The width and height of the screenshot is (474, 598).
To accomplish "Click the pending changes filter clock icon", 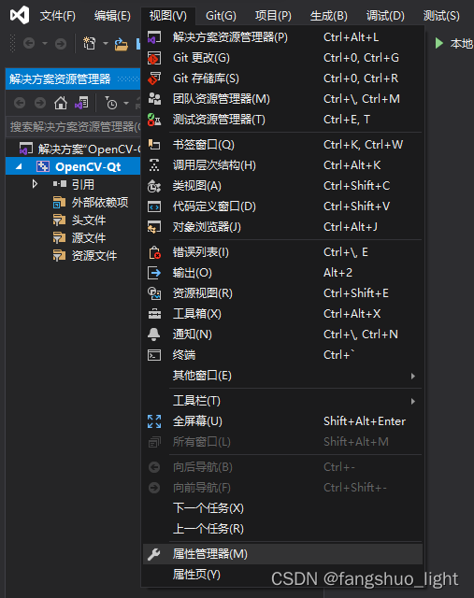I will tap(110, 103).
